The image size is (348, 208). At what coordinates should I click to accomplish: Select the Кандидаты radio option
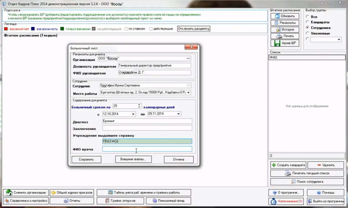coord(307,22)
